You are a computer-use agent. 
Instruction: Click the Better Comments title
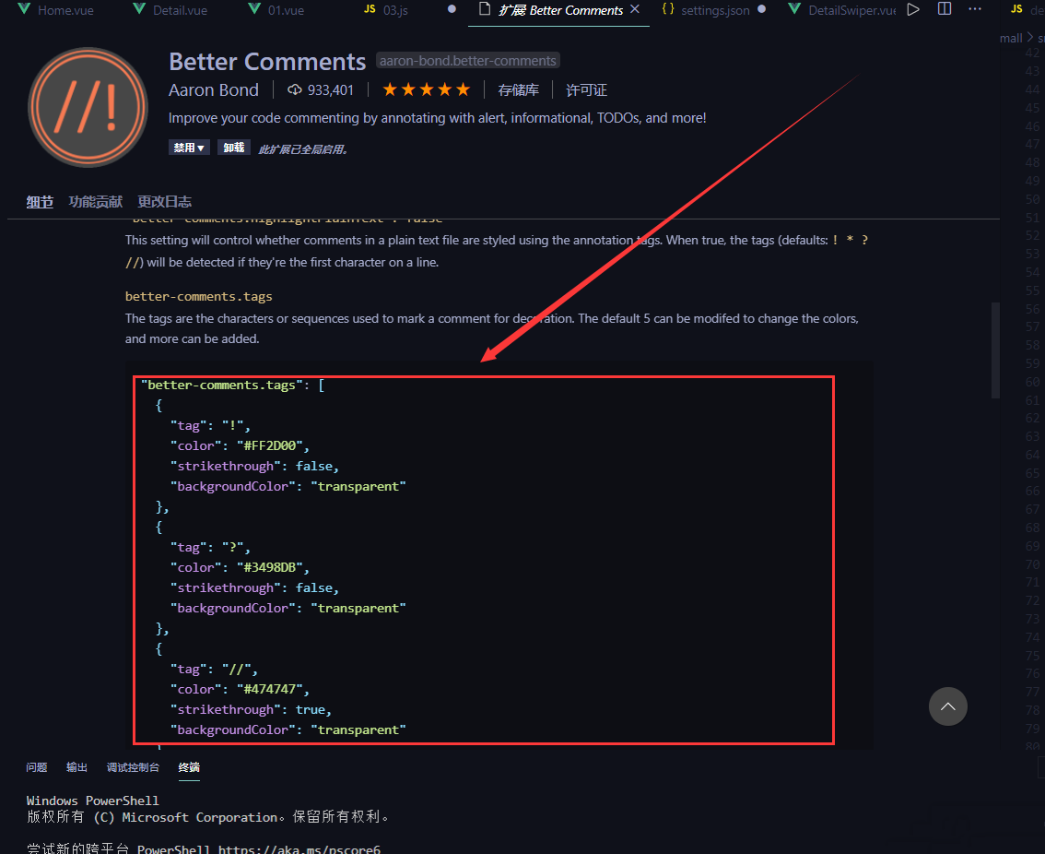267,62
